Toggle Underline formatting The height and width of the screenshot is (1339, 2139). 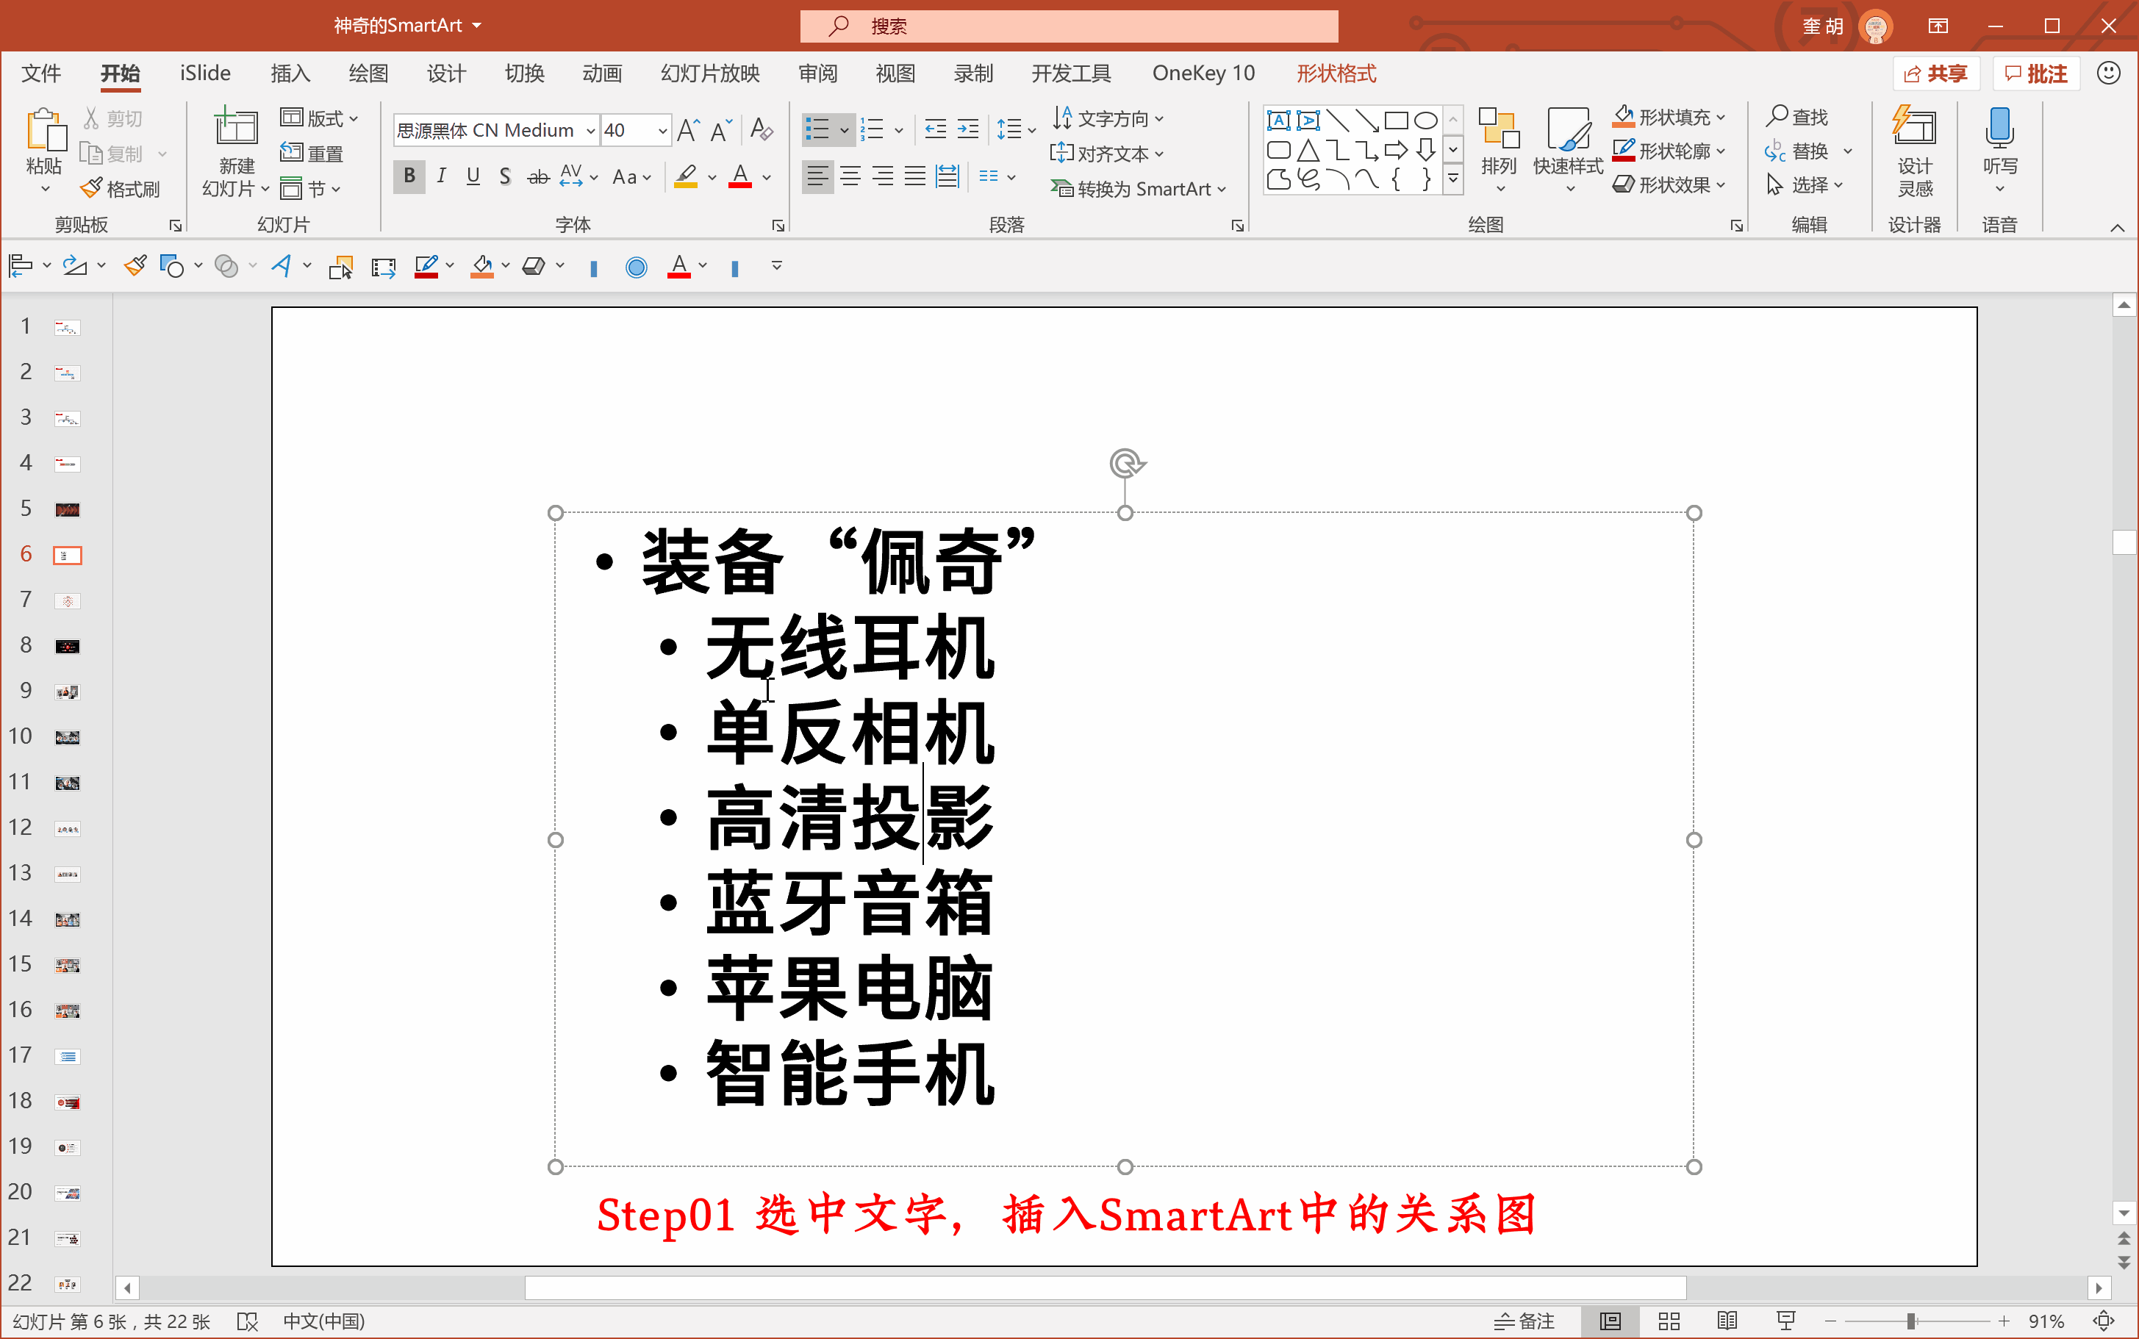[473, 176]
